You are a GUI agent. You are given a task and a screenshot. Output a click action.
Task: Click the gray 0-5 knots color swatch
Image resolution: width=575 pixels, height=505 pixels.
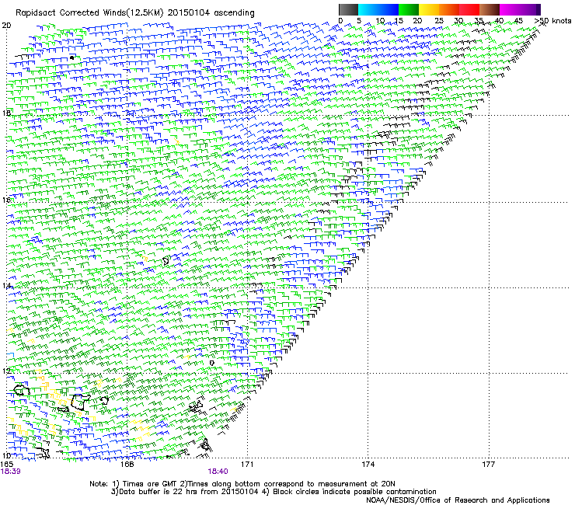point(348,9)
